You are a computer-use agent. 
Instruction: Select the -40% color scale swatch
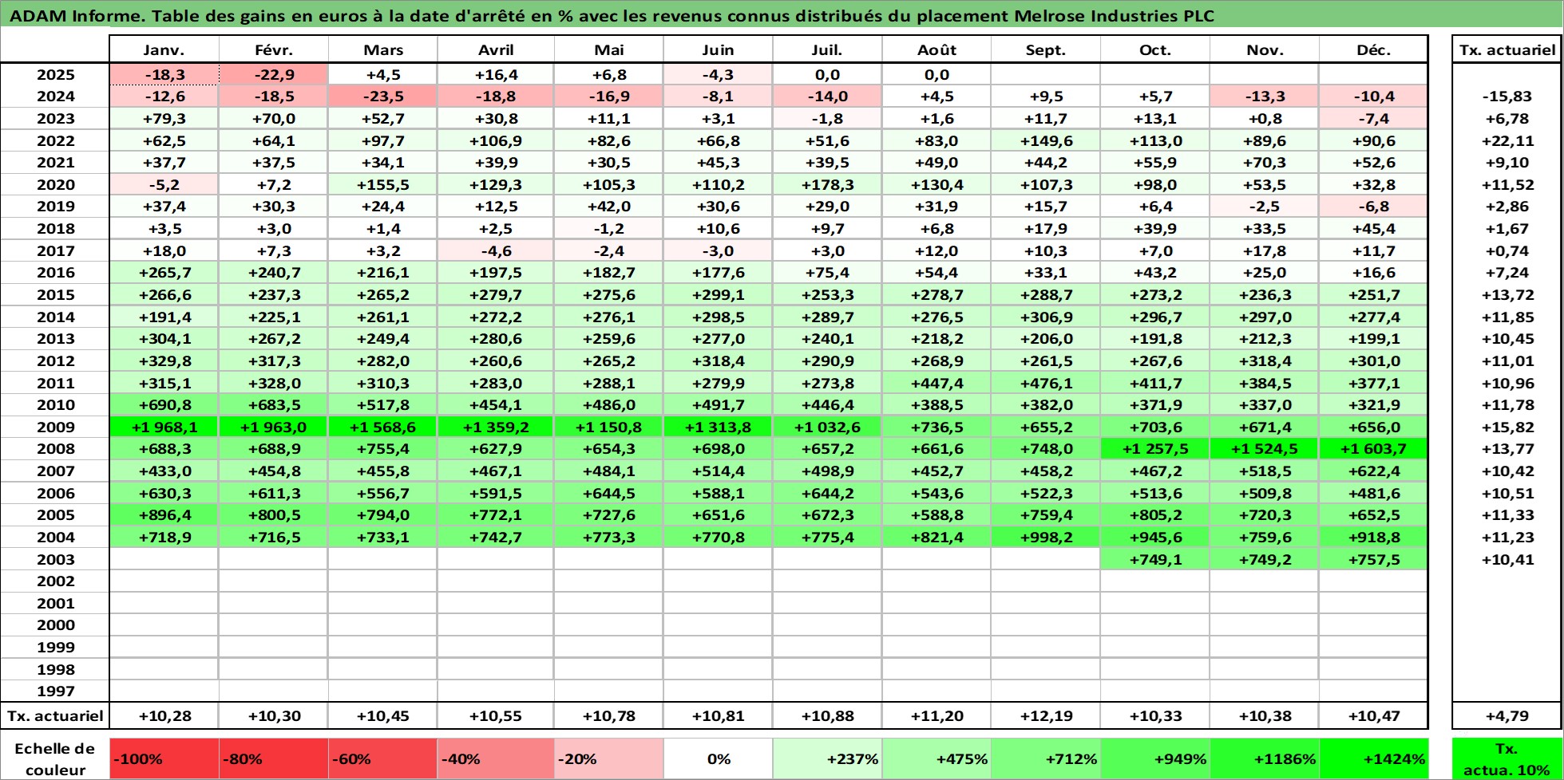[x=495, y=759]
